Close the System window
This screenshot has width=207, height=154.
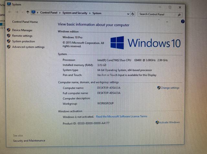coord(180,7)
